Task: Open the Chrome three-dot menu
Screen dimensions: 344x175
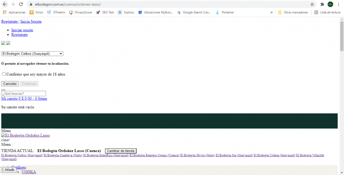Action: 339,4
